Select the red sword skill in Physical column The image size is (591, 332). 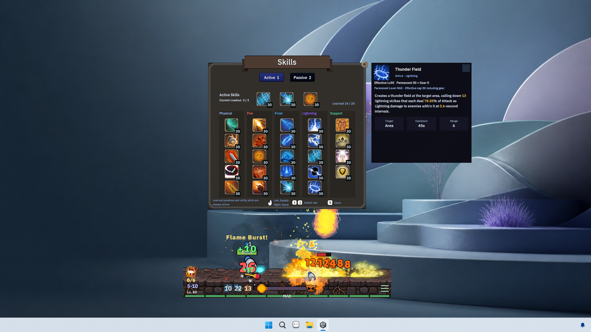click(231, 156)
